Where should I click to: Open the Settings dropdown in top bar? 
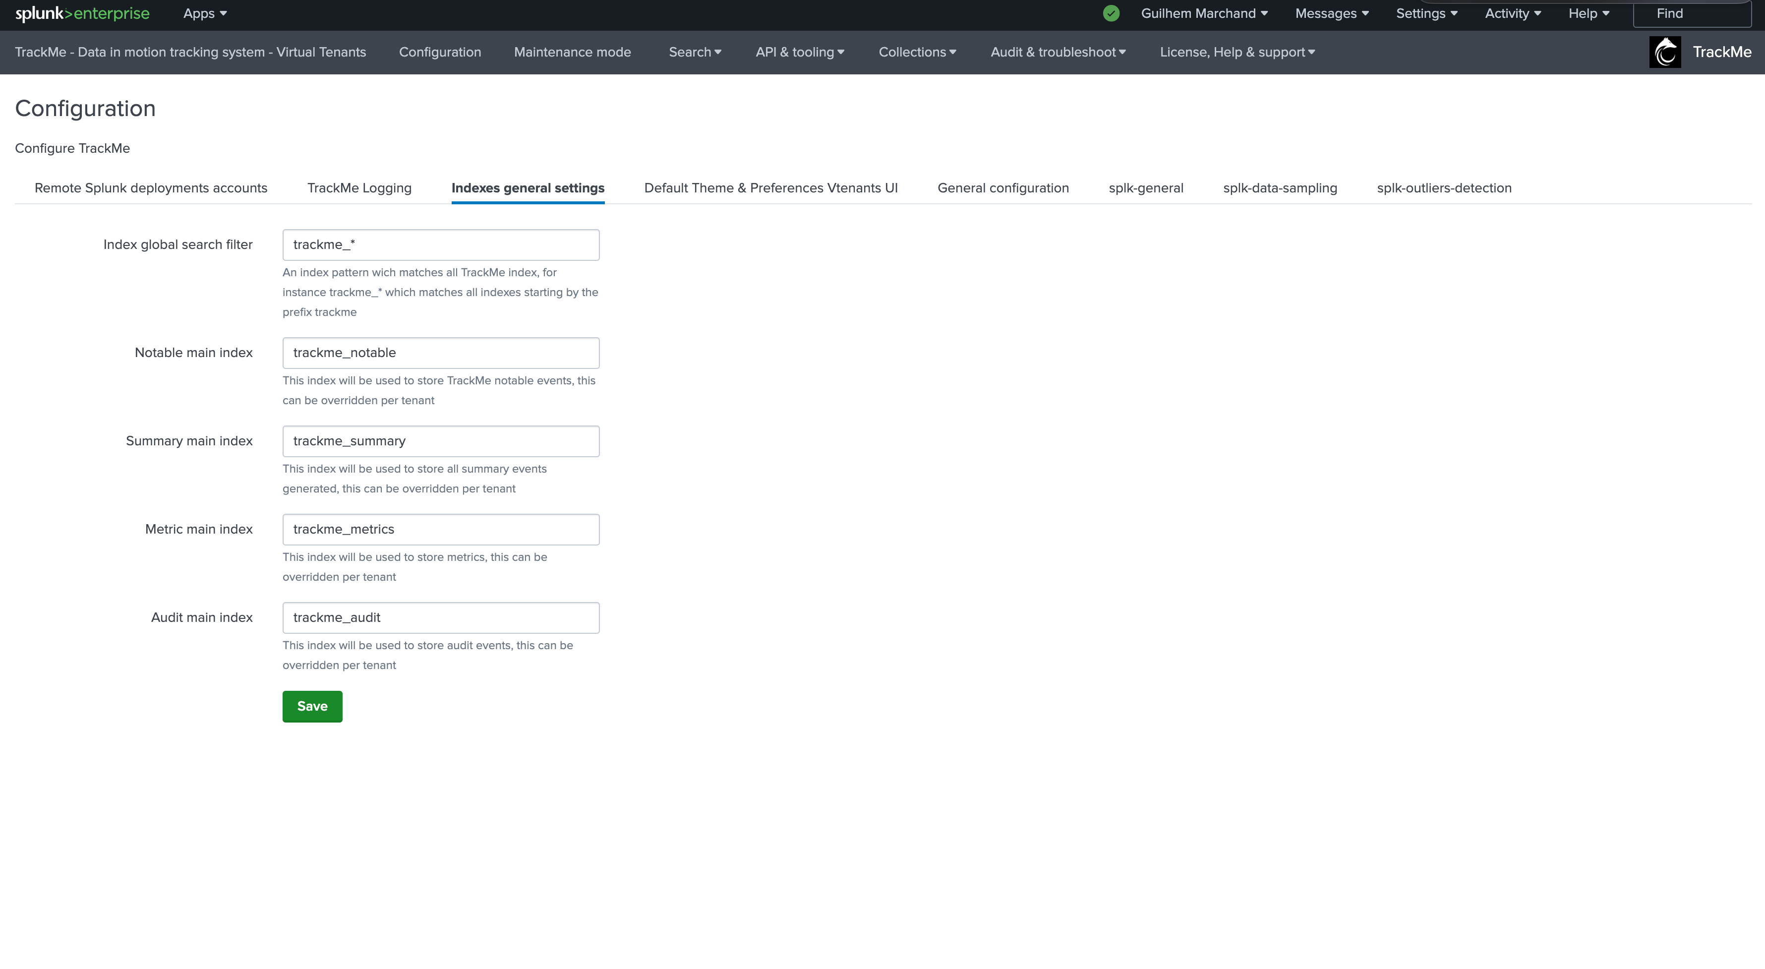coord(1426,14)
